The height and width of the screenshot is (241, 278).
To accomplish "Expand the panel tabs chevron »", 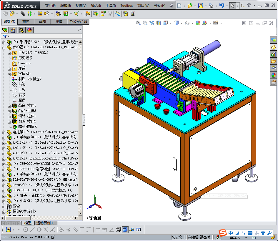I will (x=79, y=30).
